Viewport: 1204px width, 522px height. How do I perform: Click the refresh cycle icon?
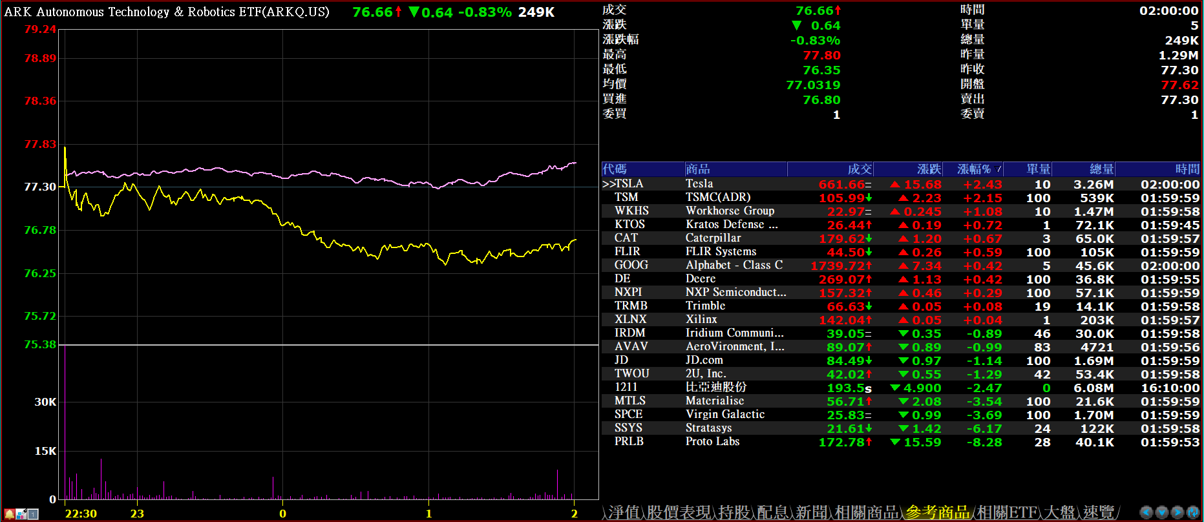coord(1192,512)
